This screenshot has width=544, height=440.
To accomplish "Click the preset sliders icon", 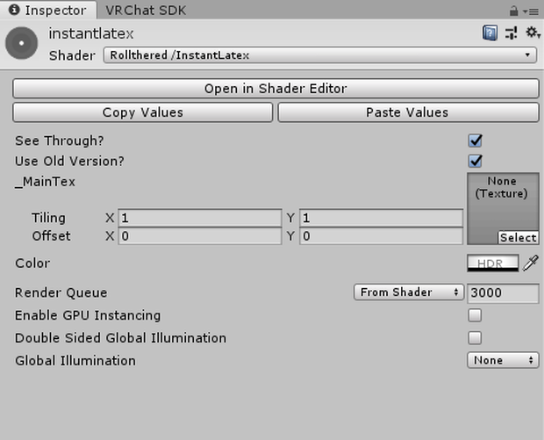I will pyautogui.click(x=511, y=33).
